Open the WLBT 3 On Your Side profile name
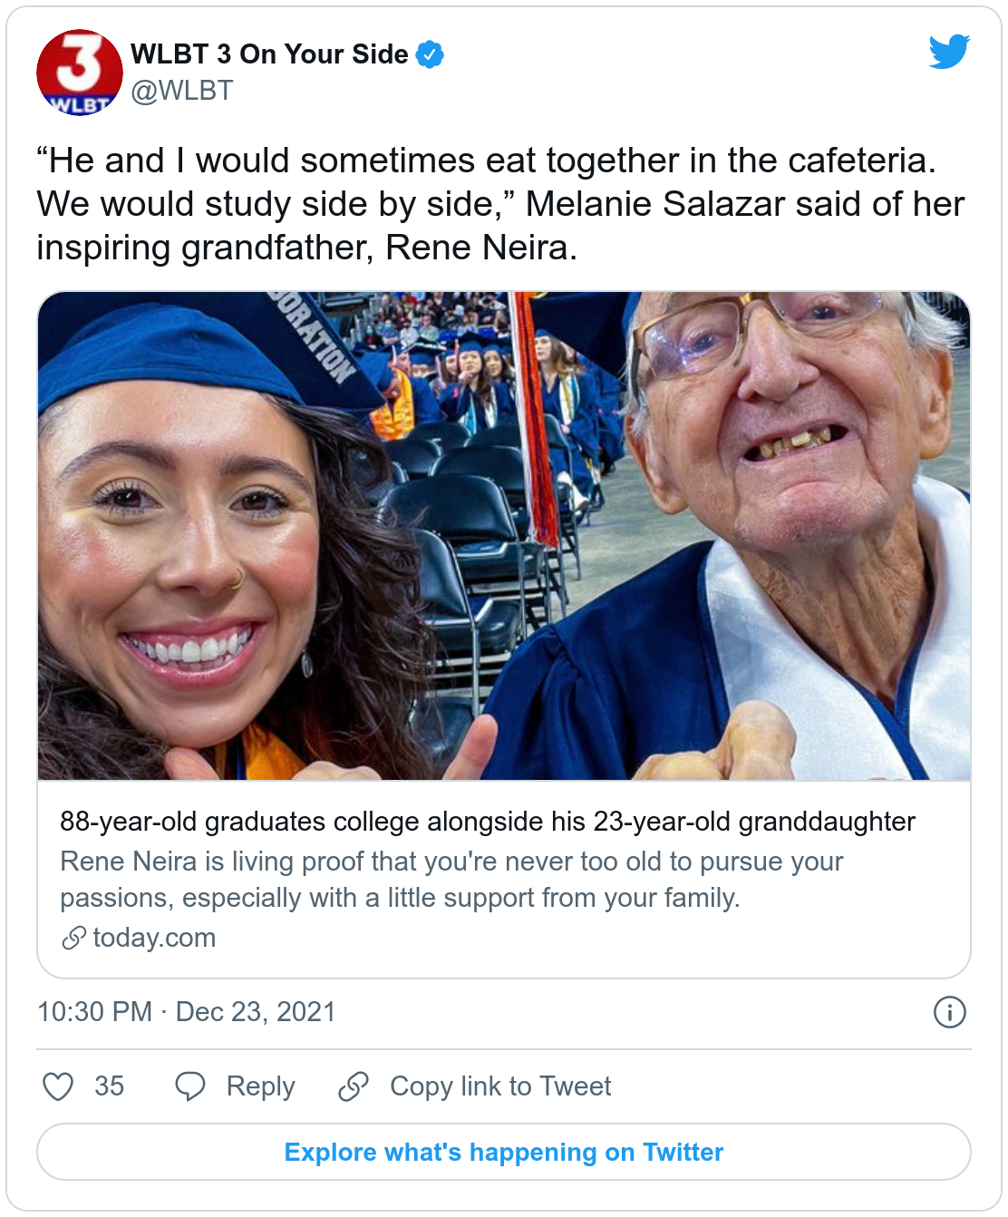The width and height of the screenshot is (1008, 1217). (x=269, y=54)
